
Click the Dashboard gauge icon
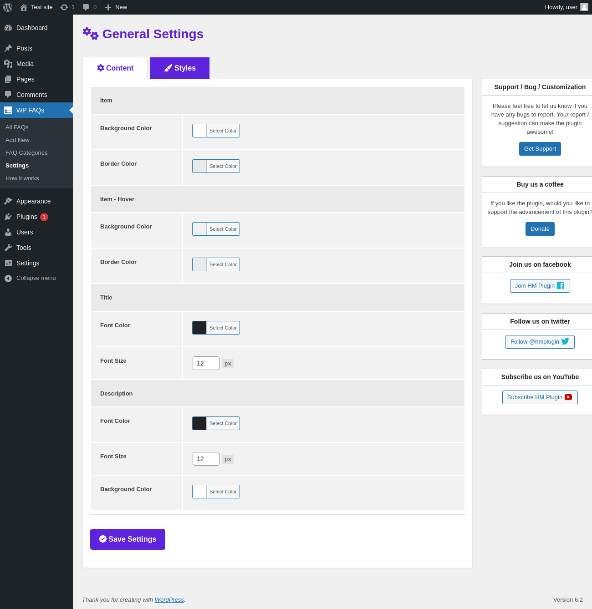pos(8,28)
